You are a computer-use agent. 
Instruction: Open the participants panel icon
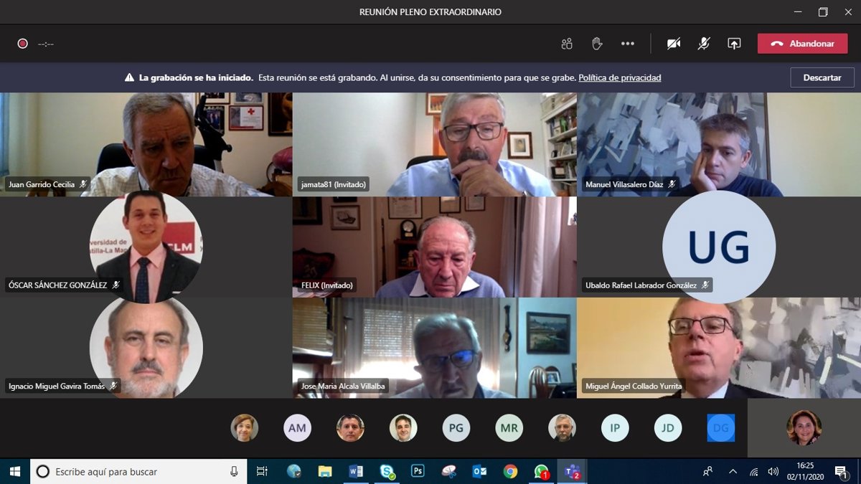click(567, 44)
